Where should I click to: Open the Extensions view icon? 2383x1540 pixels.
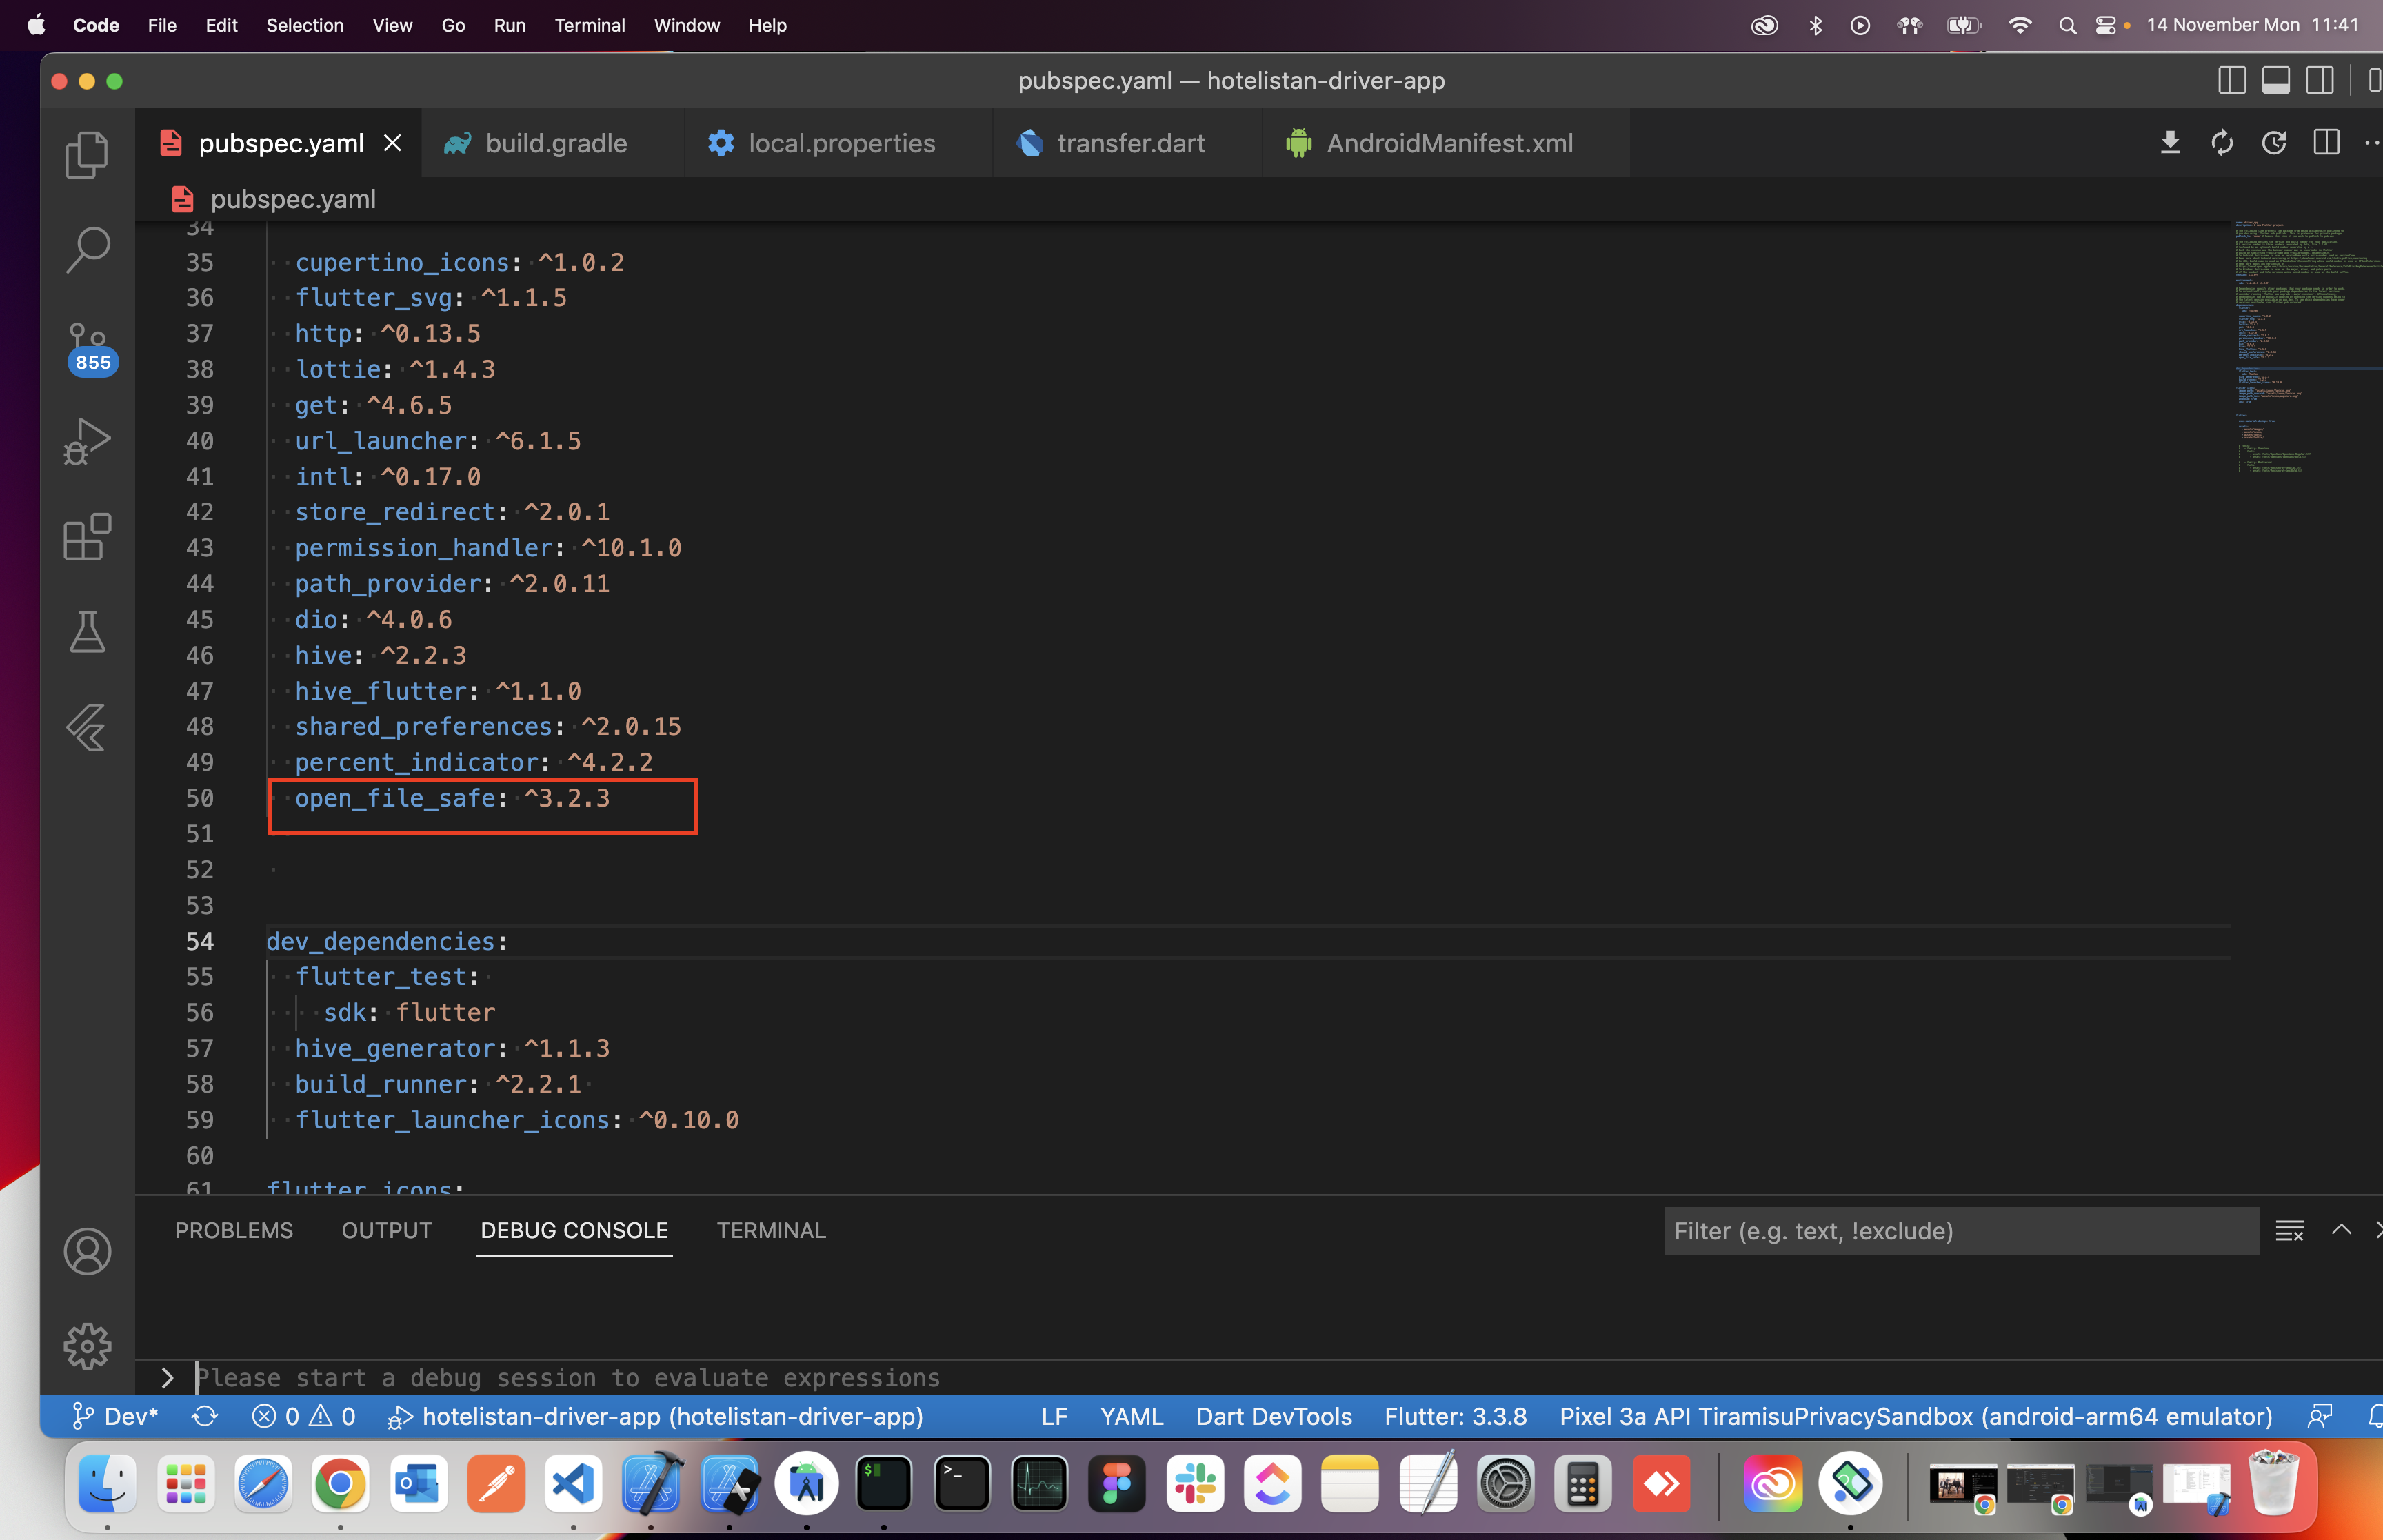coord(87,537)
